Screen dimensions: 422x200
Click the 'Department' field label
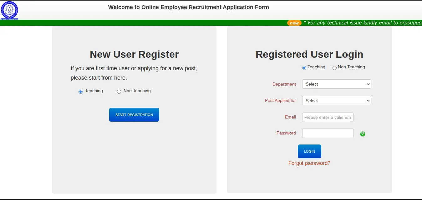click(x=284, y=84)
